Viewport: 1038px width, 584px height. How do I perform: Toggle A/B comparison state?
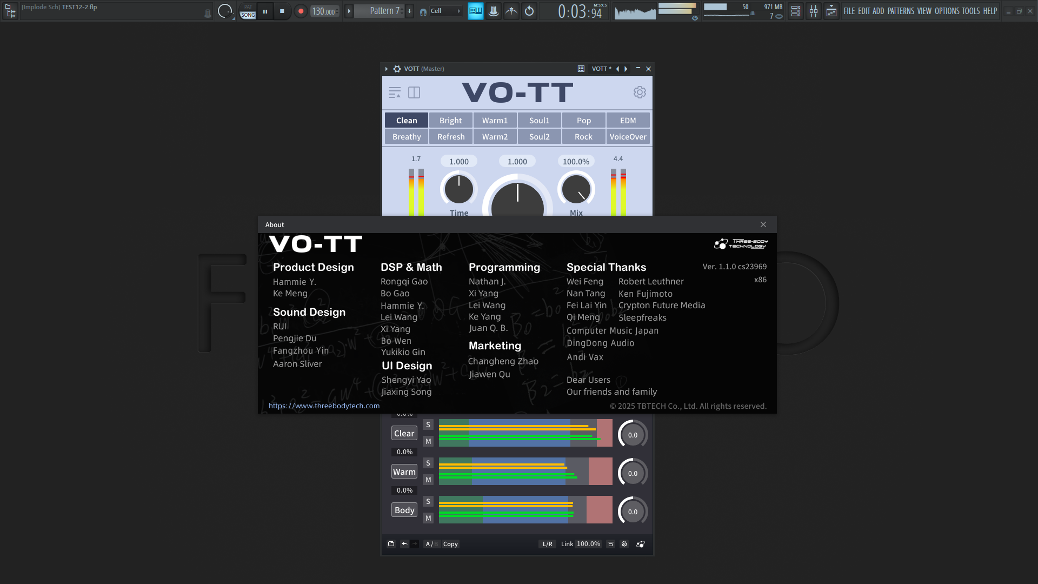(x=431, y=544)
